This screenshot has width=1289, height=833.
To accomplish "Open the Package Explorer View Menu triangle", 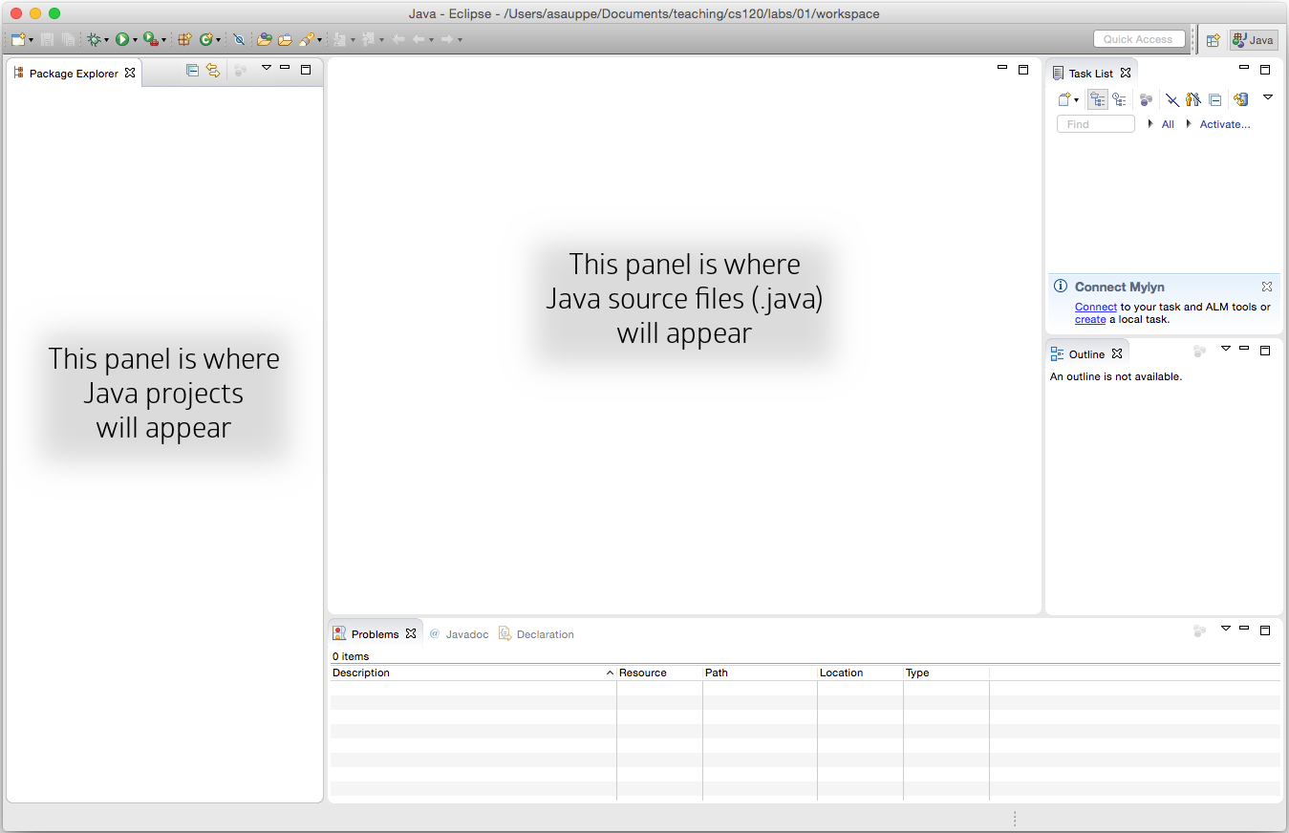I will [267, 69].
